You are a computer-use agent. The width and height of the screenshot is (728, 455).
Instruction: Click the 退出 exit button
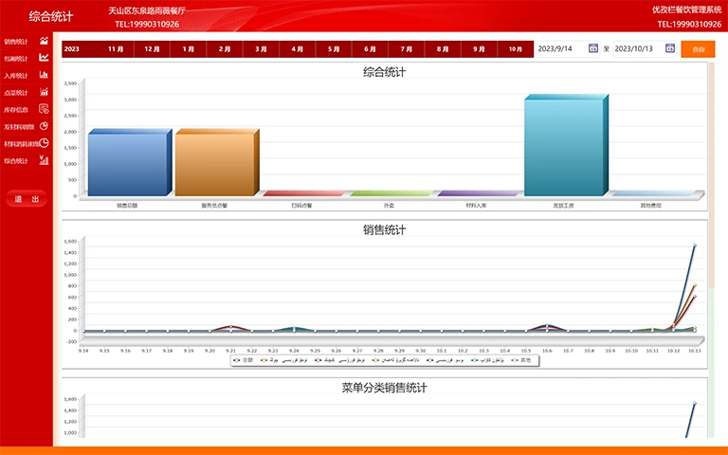27,199
